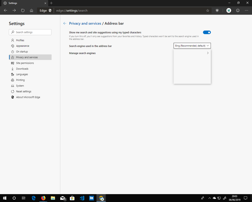Click Manage search engines label
The image size is (252, 202).
[x=82, y=53]
